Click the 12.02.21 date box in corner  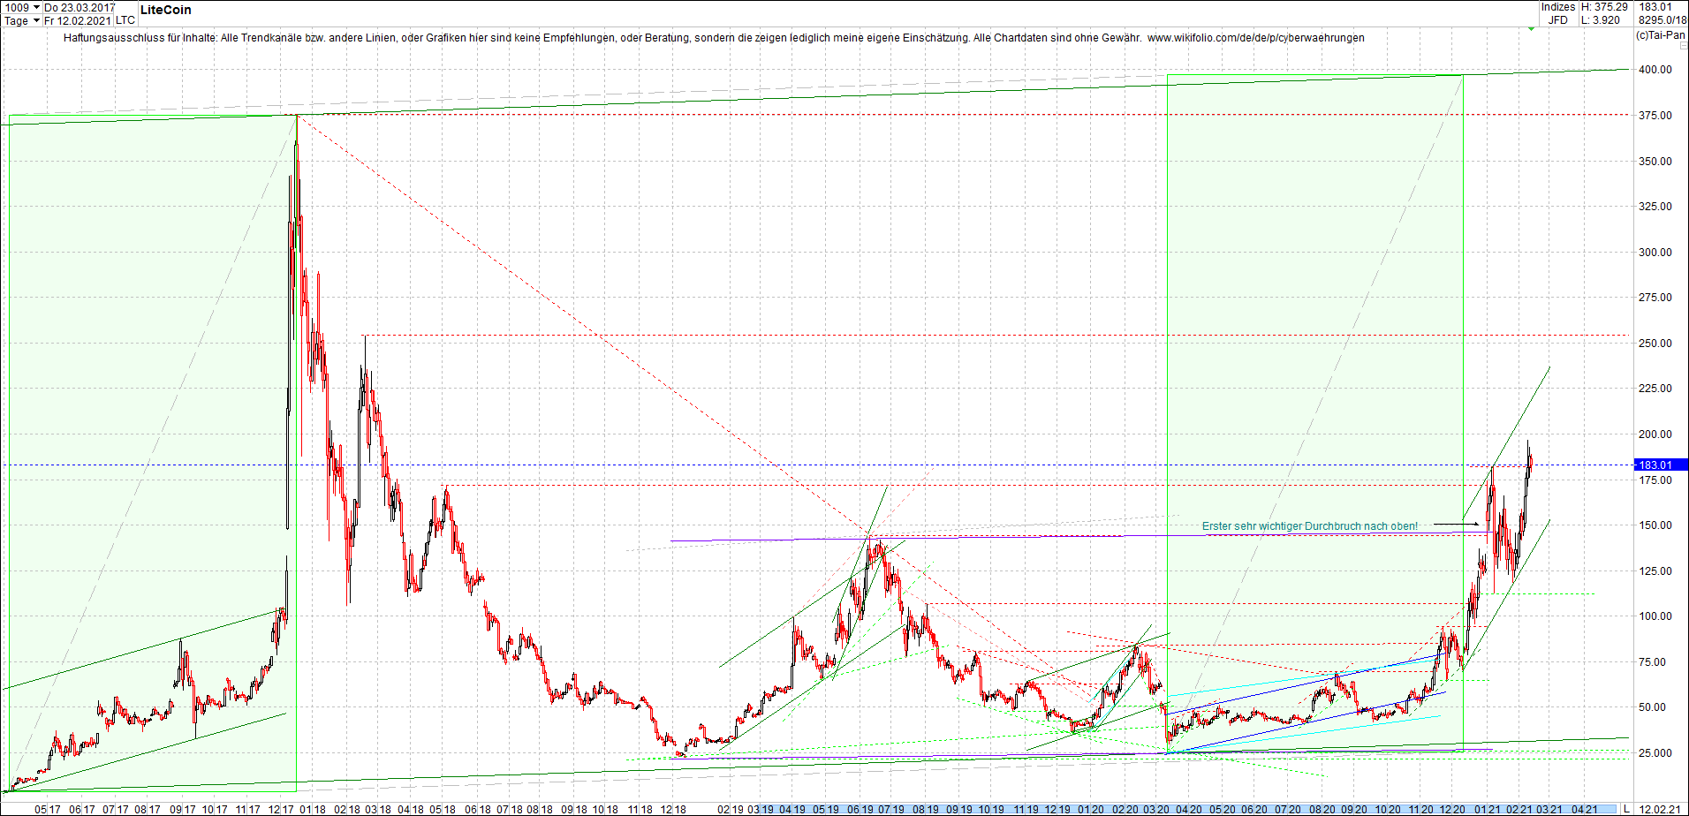[x=1661, y=809]
